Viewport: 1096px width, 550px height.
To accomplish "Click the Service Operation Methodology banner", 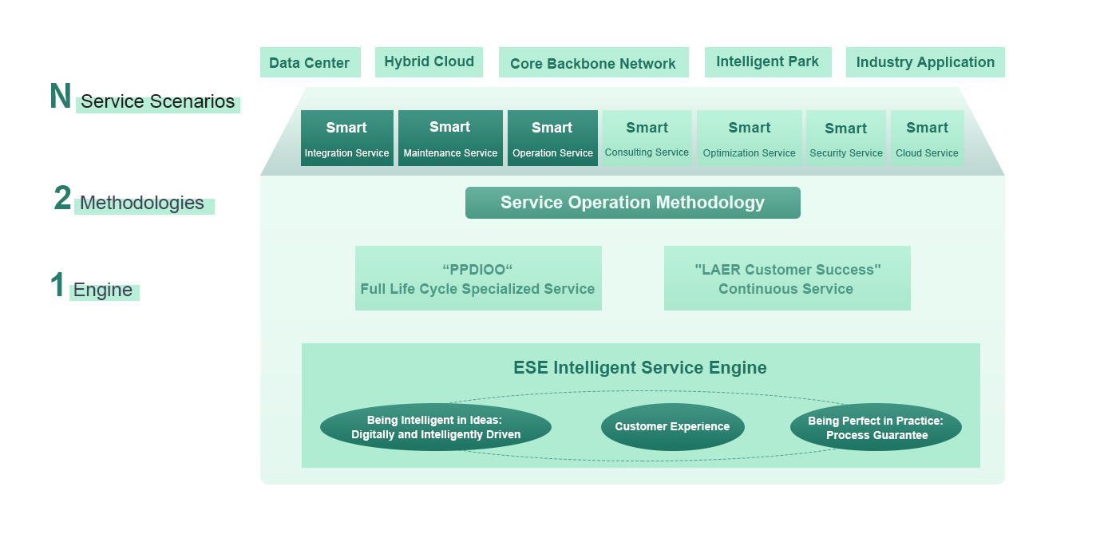I will coord(632,203).
